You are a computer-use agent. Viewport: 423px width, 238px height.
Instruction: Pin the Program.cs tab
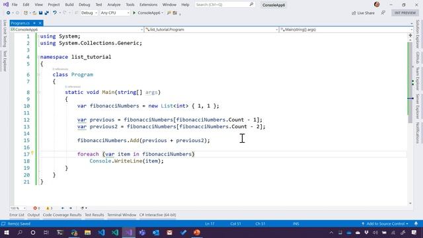34,23
